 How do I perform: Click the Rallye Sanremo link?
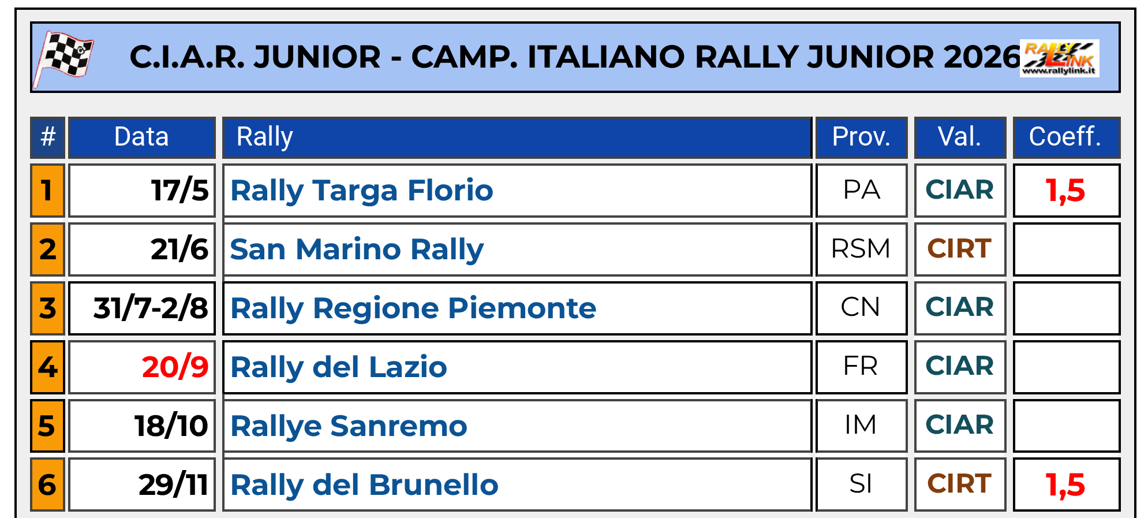click(349, 426)
